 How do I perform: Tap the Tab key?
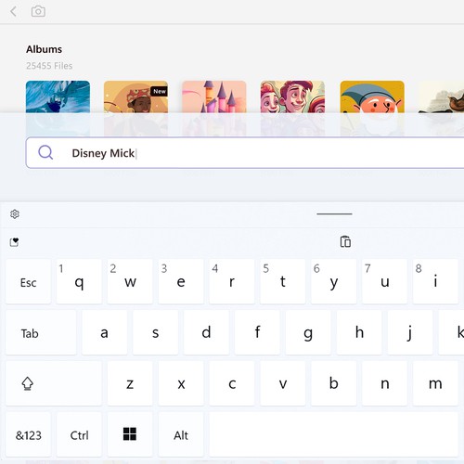[41, 332]
